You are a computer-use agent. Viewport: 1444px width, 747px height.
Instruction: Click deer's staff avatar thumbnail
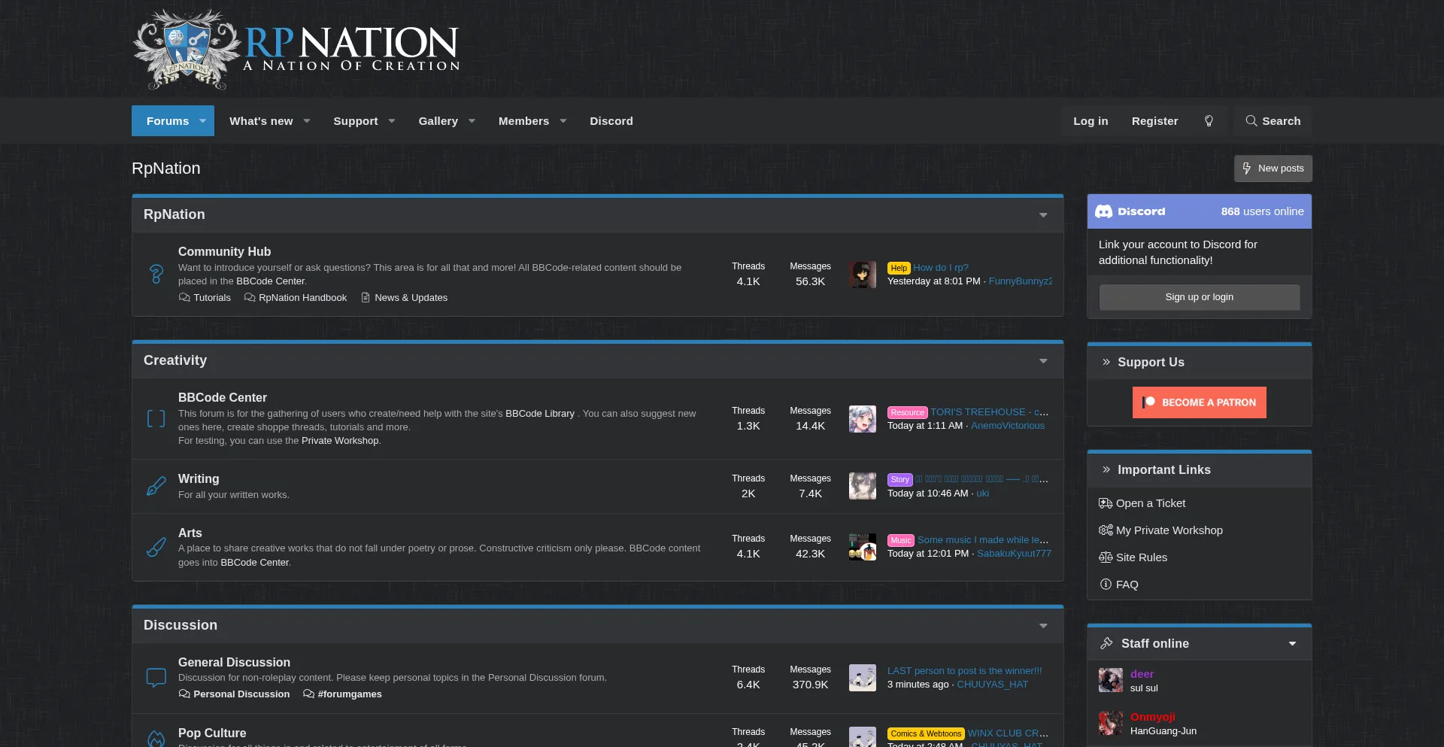(1110, 680)
